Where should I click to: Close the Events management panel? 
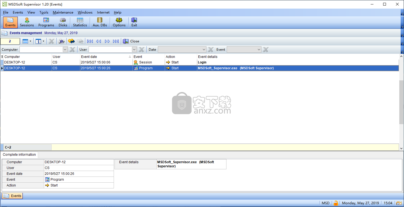131,41
